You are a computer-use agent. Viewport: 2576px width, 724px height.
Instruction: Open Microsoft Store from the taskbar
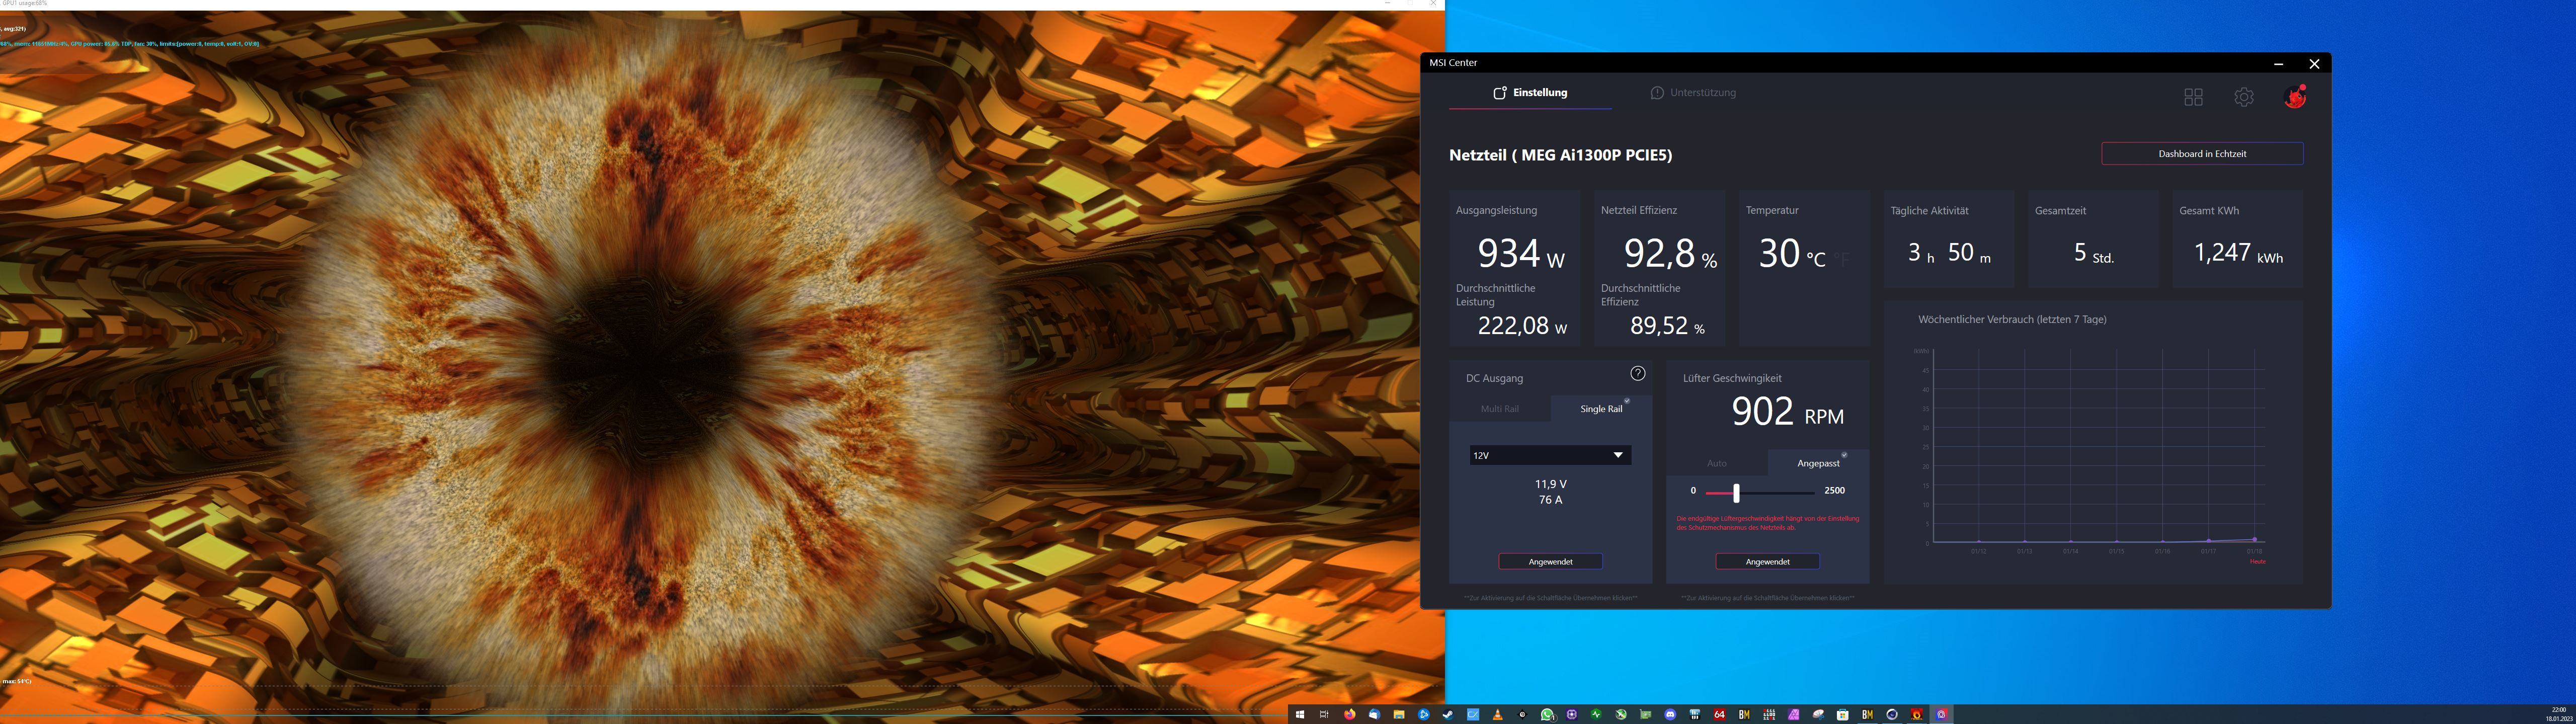point(1843,714)
